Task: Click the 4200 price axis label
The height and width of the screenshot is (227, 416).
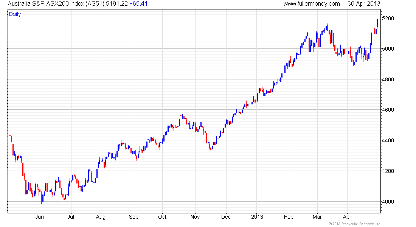Action: point(388,171)
